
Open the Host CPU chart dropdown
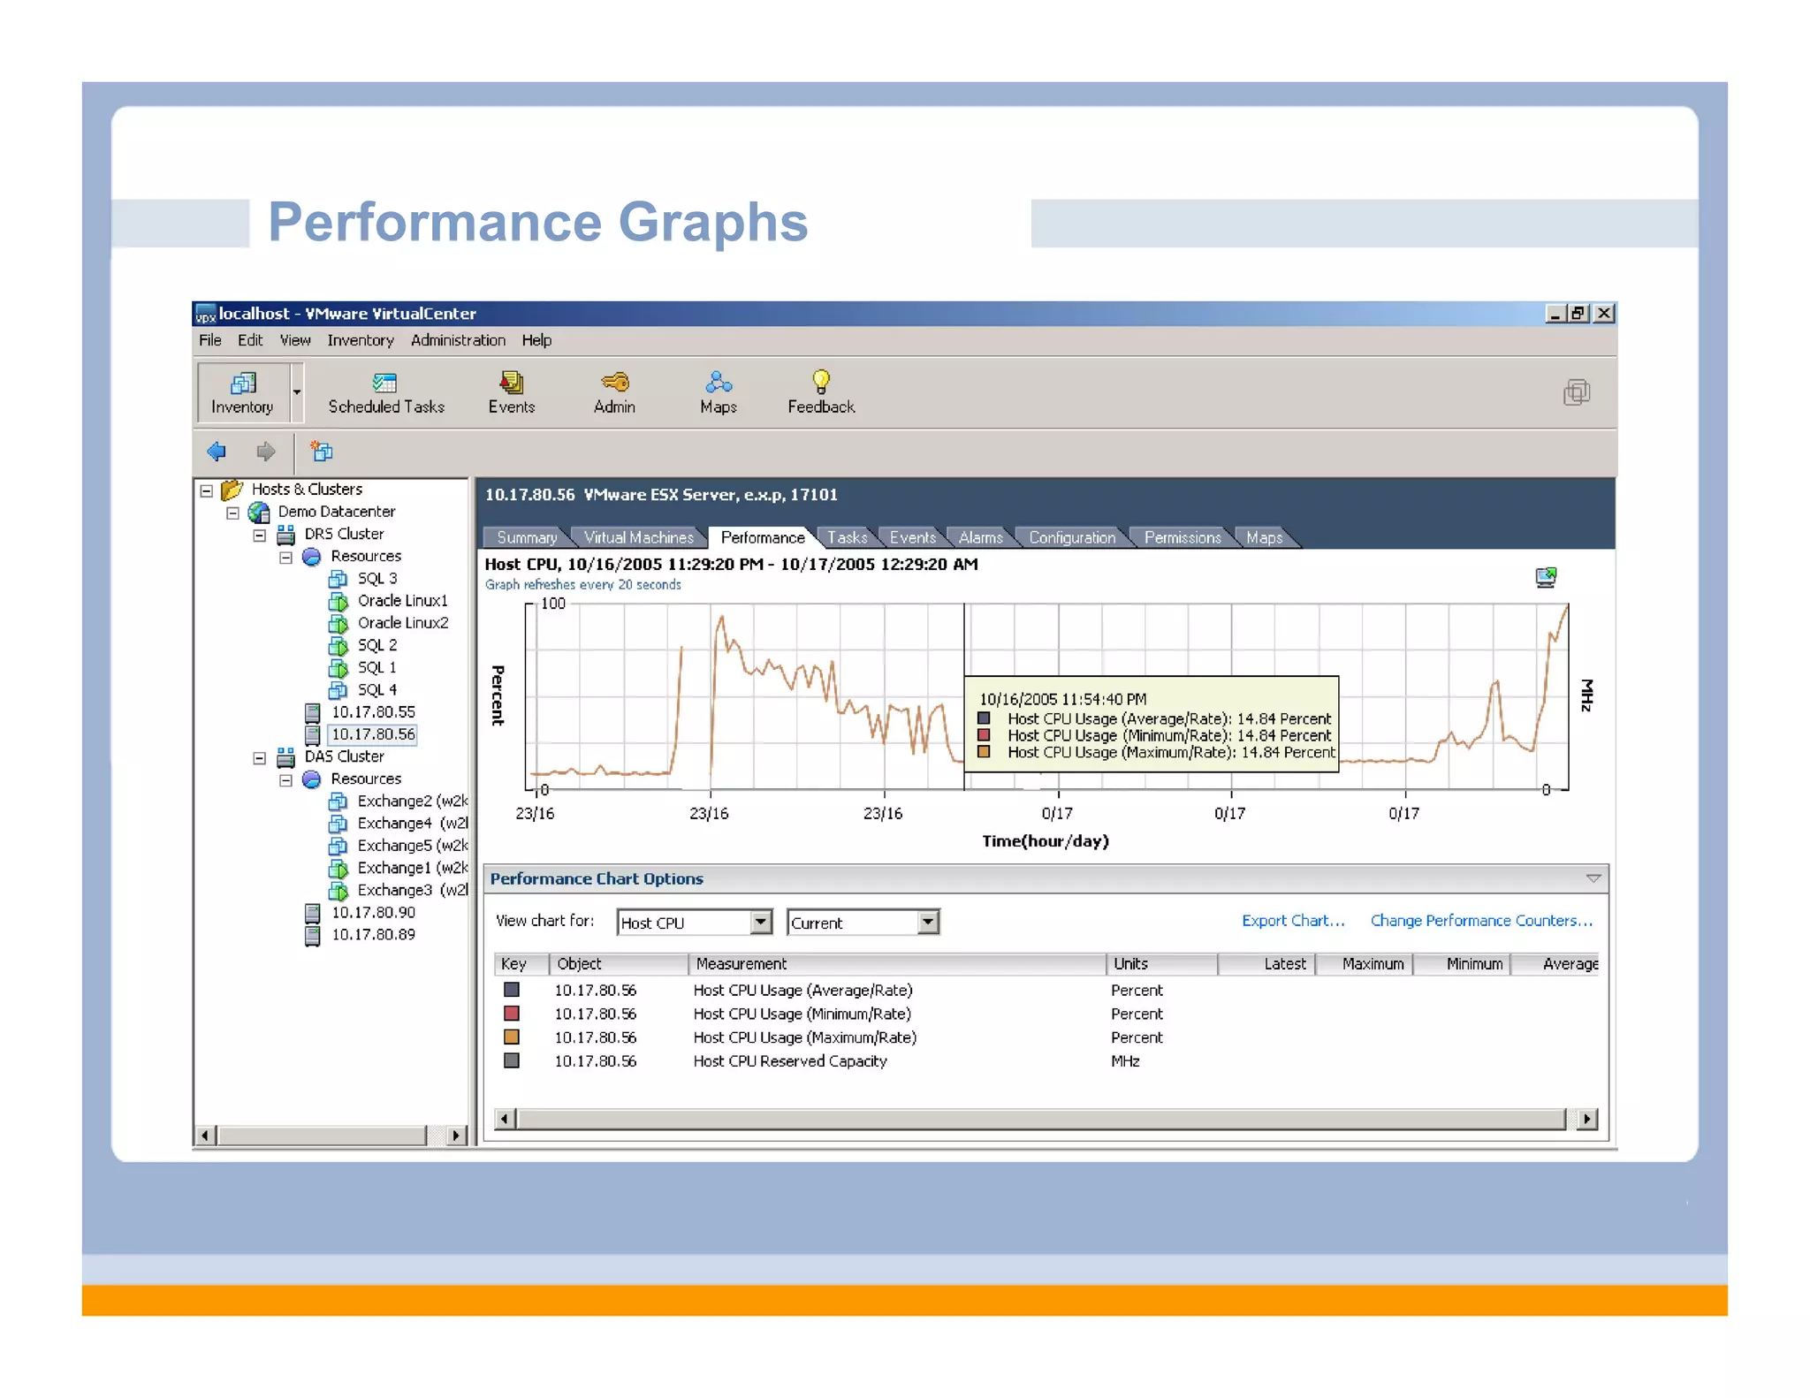(761, 923)
